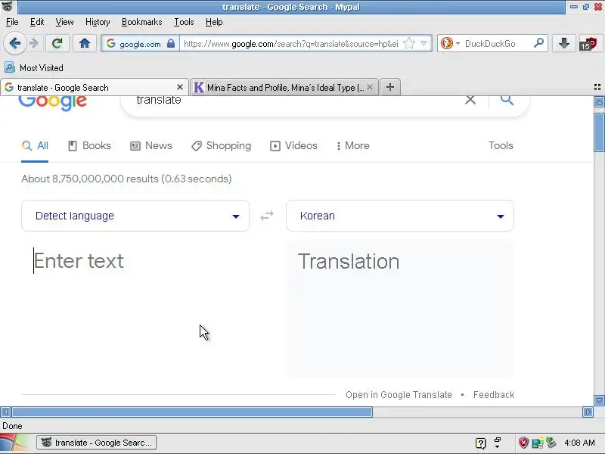The image size is (605, 454).
Task: Expand the Detect language source dropdown
Action: click(x=135, y=216)
